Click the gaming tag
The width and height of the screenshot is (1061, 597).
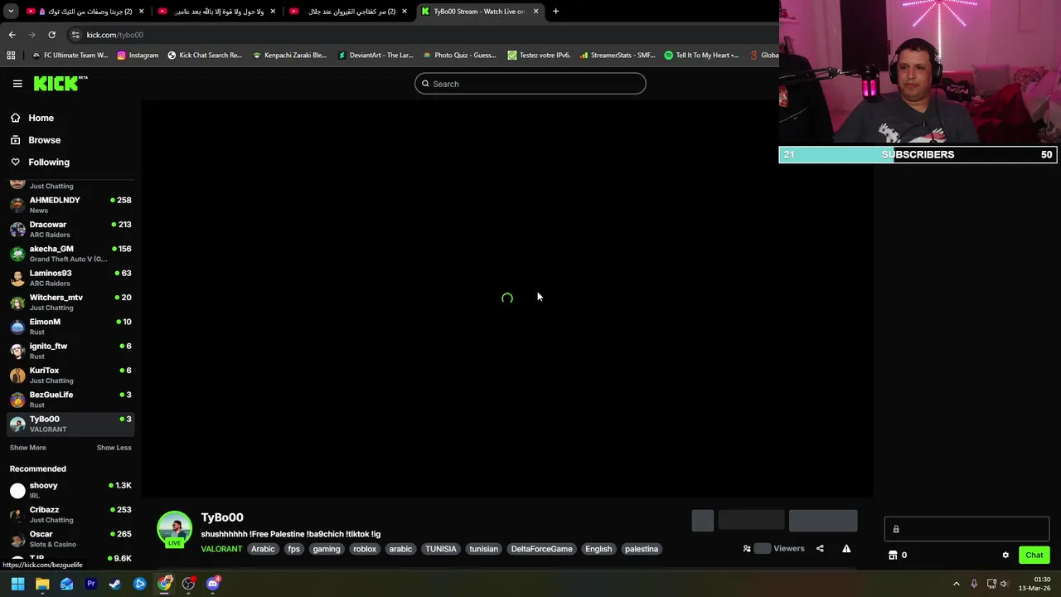[x=327, y=549]
